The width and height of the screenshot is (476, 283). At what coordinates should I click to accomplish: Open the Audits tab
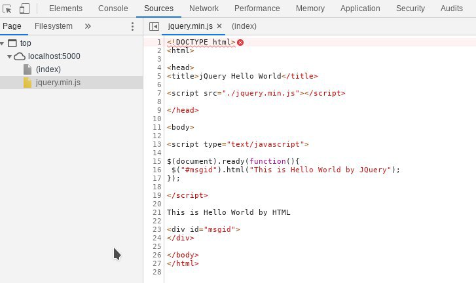point(451,9)
